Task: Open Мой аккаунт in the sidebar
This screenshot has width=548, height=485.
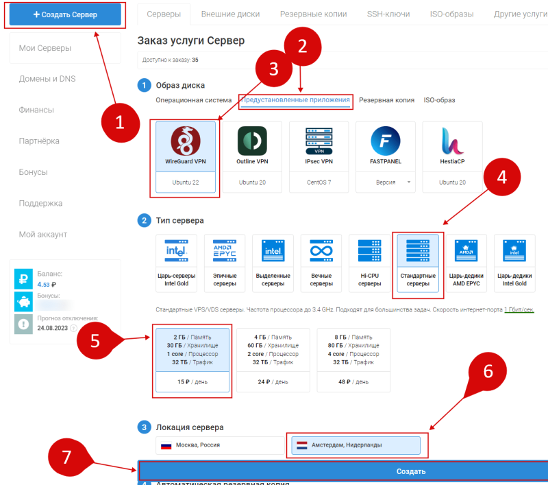Action: coord(43,235)
